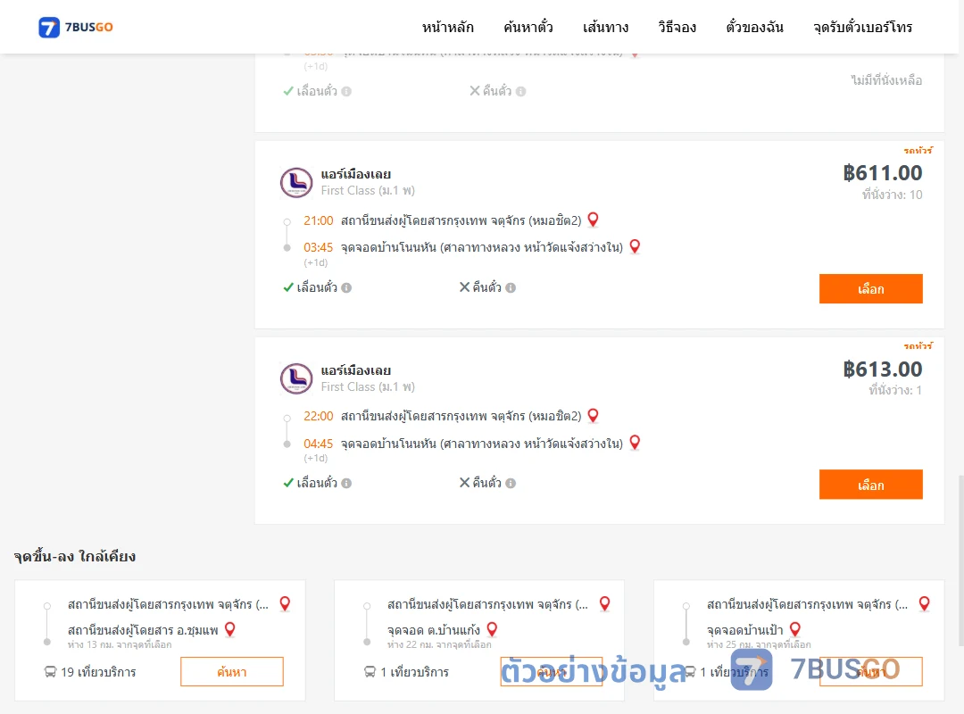Open เลื่อนตั๋ว info icon on sold-out trip
This screenshot has height=714, width=964.
click(x=346, y=92)
